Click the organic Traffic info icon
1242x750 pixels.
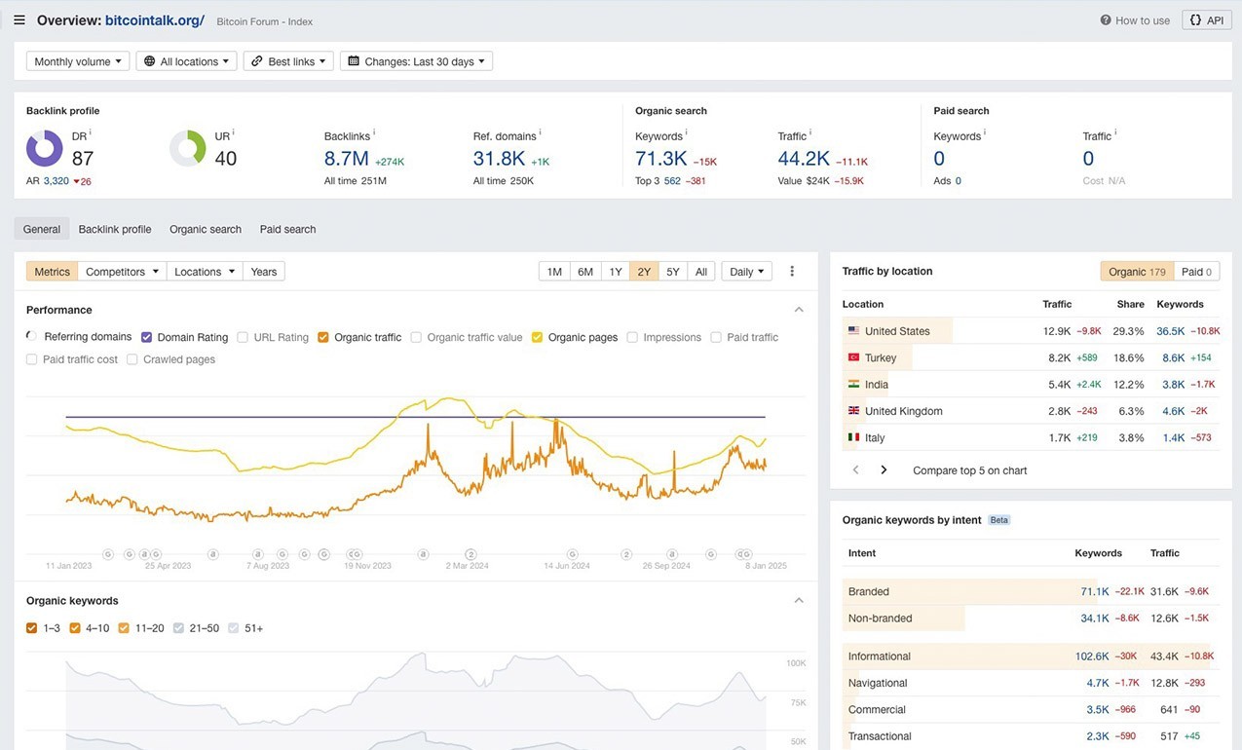coord(810,132)
